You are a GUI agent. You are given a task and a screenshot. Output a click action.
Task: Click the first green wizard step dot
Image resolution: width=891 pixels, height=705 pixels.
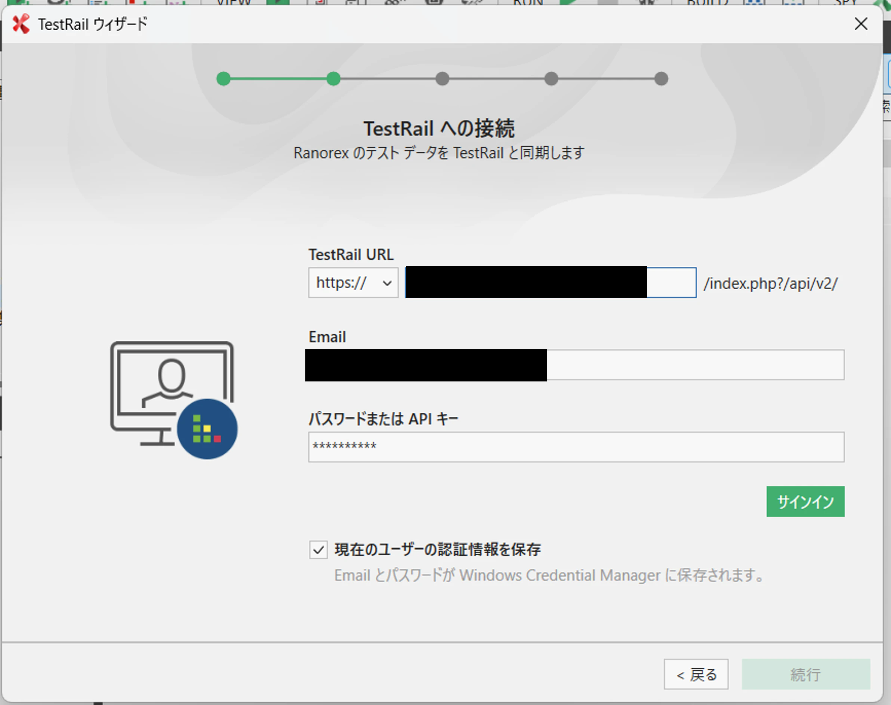pos(223,79)
